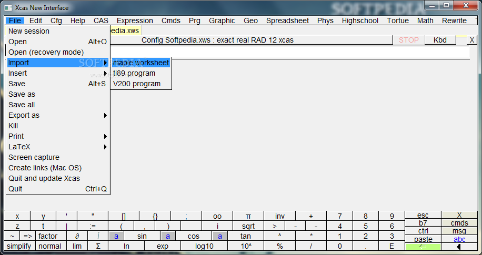Image resolution: width=482 pixels, height=255 pixels.
Task: Click the := assignment key
Action: click(93, 226)
